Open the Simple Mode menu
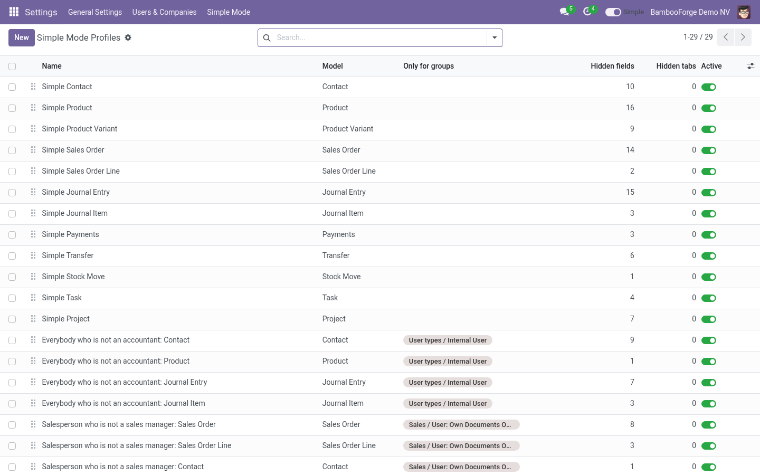The height and width of the screenshot is (475, 760). (x=229, y=12)
